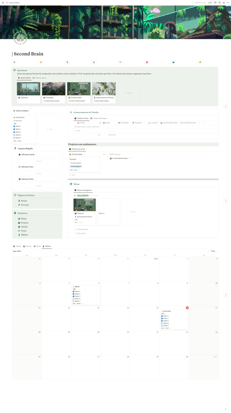Add a new group beside Produtividade

pyautogui.click(x=104, y=154)
